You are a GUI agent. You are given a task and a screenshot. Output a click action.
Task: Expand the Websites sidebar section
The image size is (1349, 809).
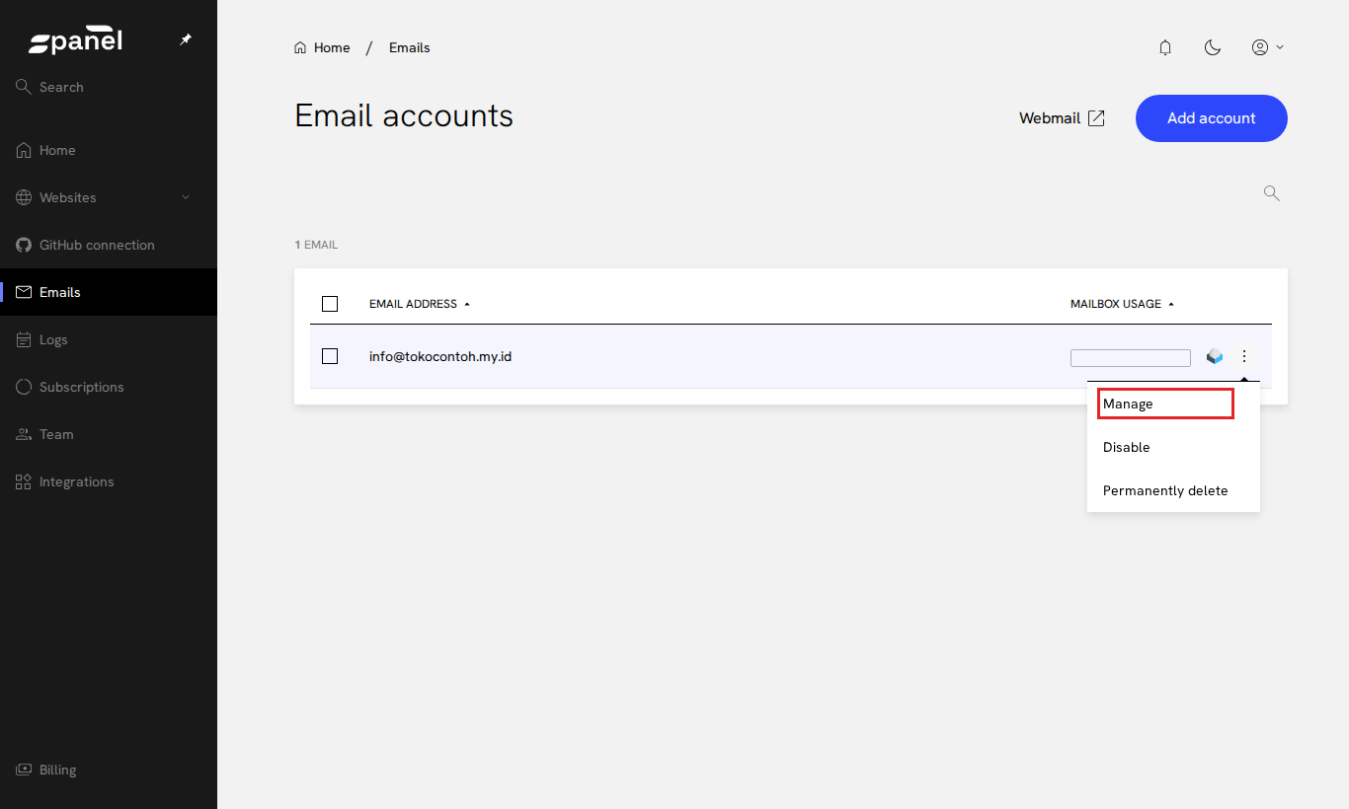coord(109,197)
